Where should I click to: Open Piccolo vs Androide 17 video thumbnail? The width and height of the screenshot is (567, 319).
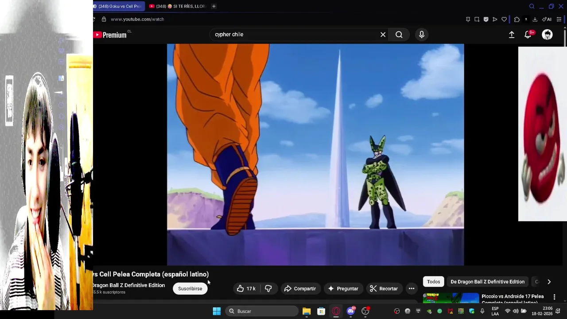pos(451,299)
